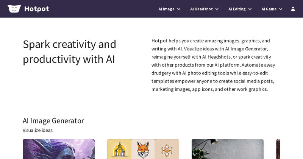Open the gray wall lamp thumbnail

228,149
